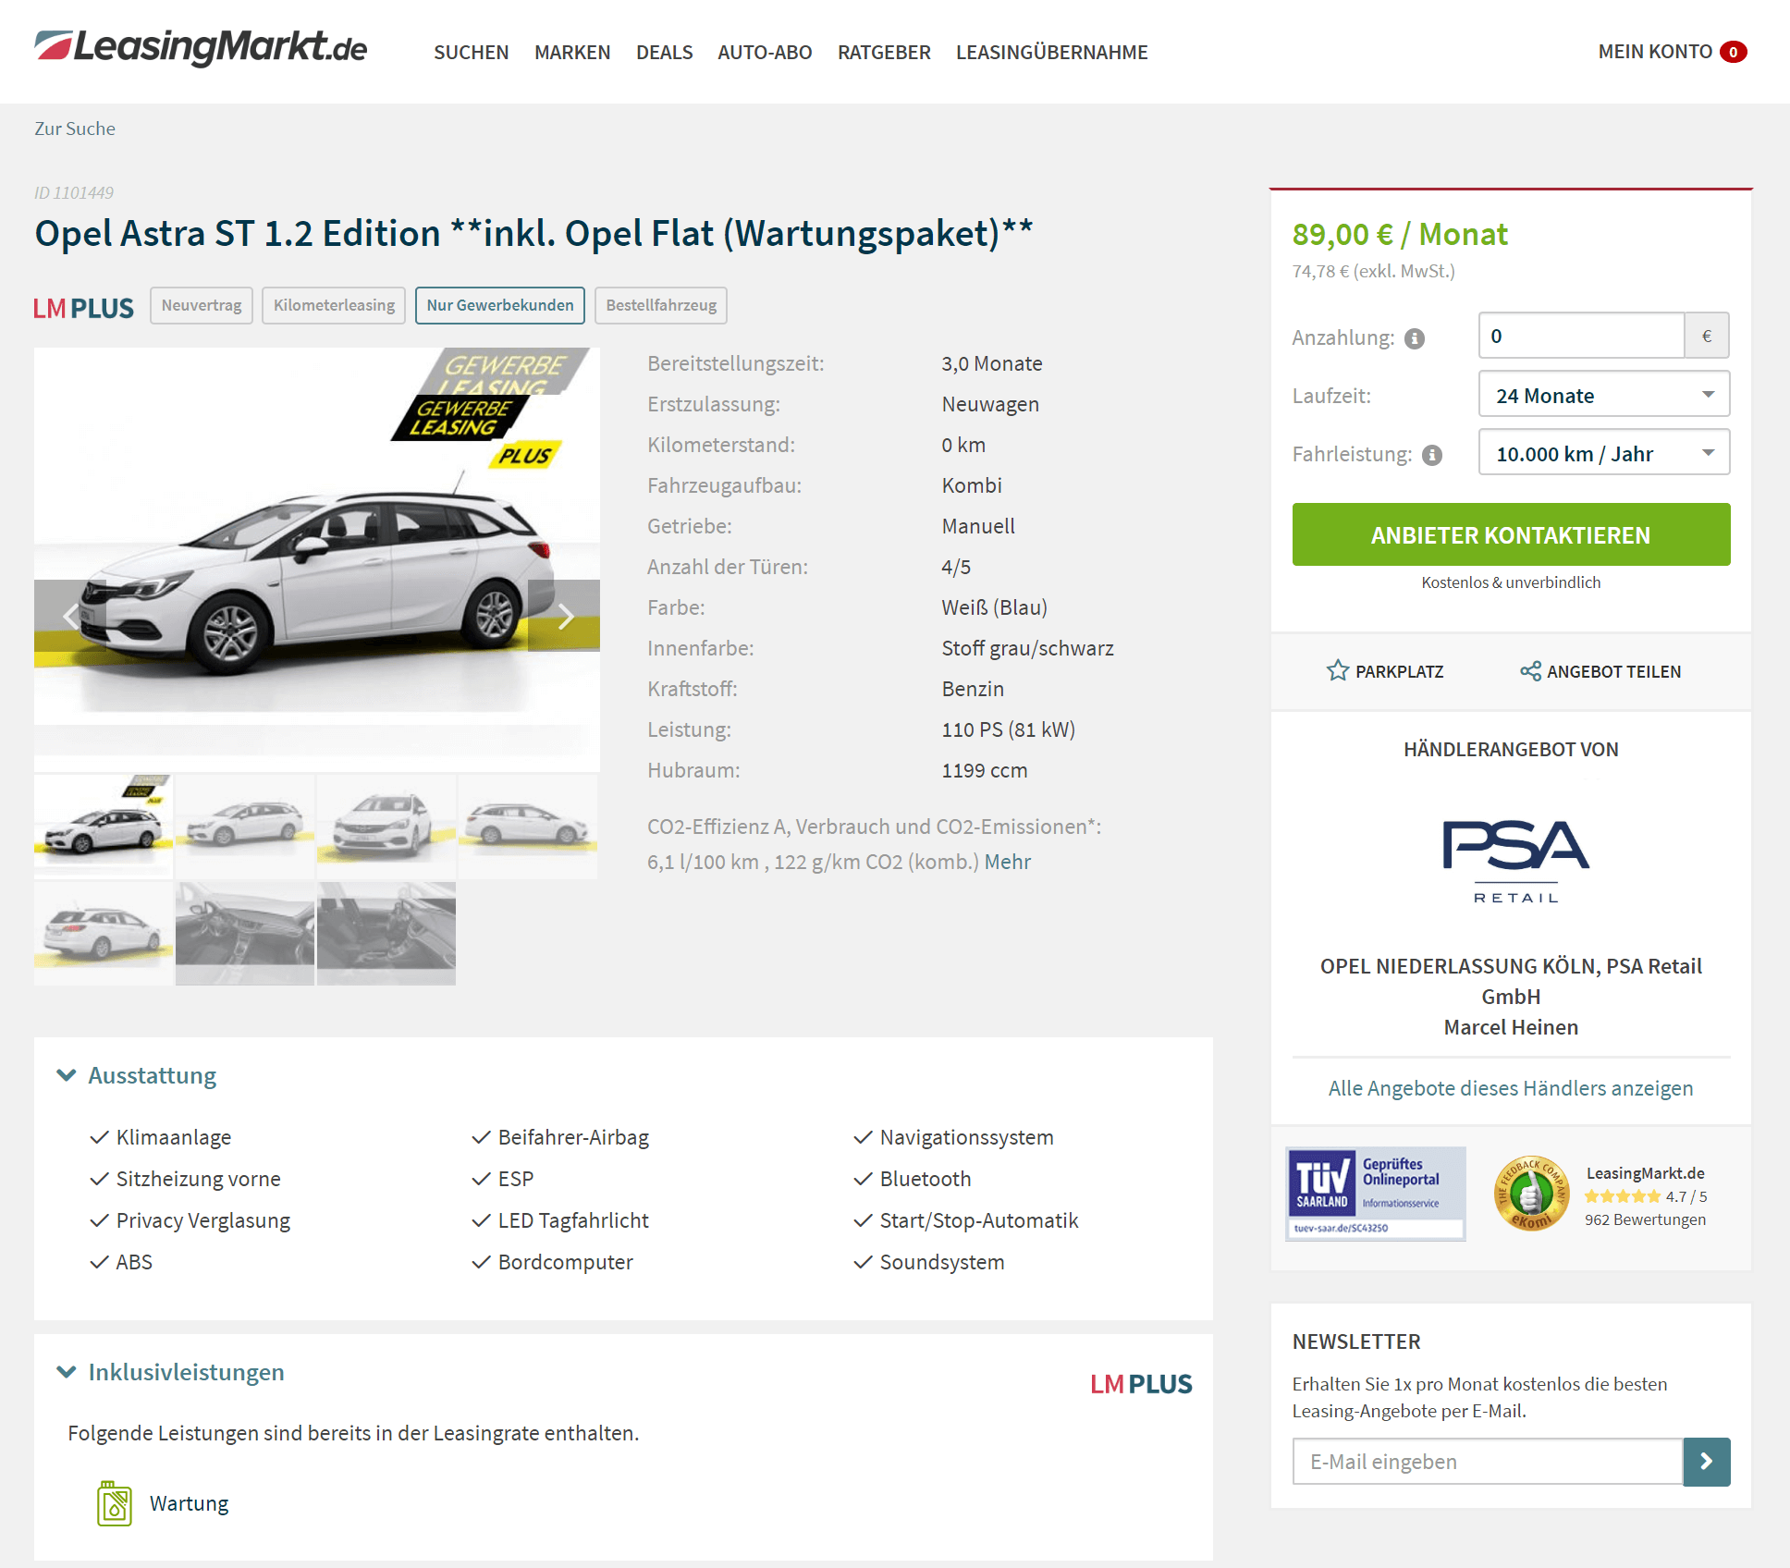Click the ID 1101449 text
Screen dimensions: 1790x1568
74,192
